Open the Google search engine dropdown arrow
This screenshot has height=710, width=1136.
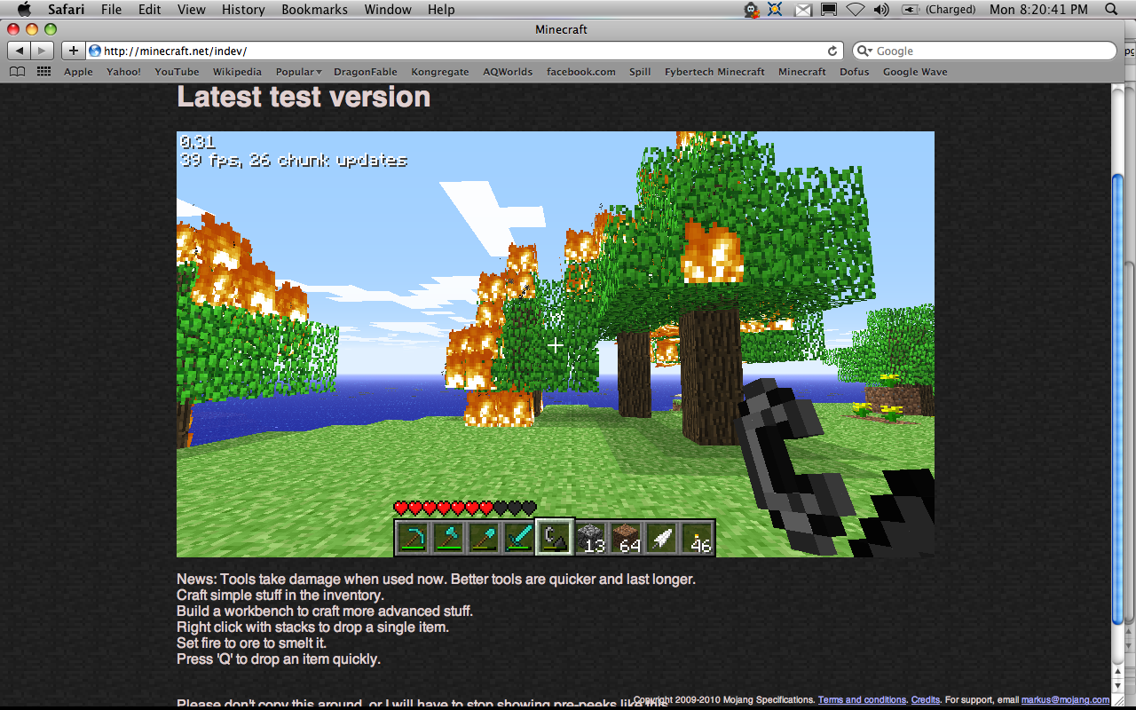[864, 51]
